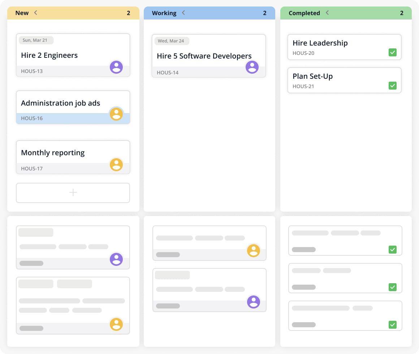The width and height of the screenshot is (419, 354).
Task: Click the Wed, Mar 24 date tag
Action: (172, 41)
